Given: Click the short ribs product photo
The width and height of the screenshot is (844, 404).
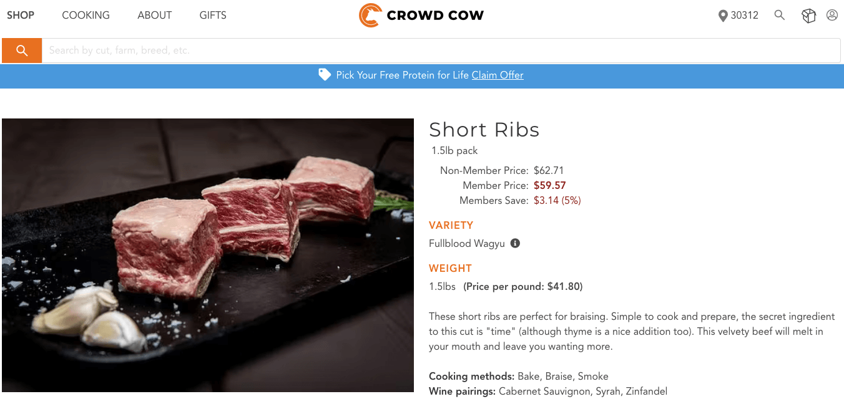Looking at the screenshot, I should pyautogui.click(x=207, y=255).
